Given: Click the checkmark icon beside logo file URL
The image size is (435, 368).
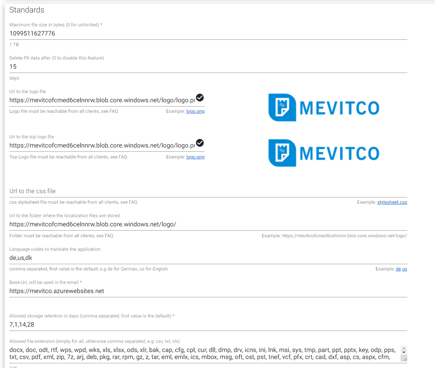Looking at the screenshot, I should [200, 98].
